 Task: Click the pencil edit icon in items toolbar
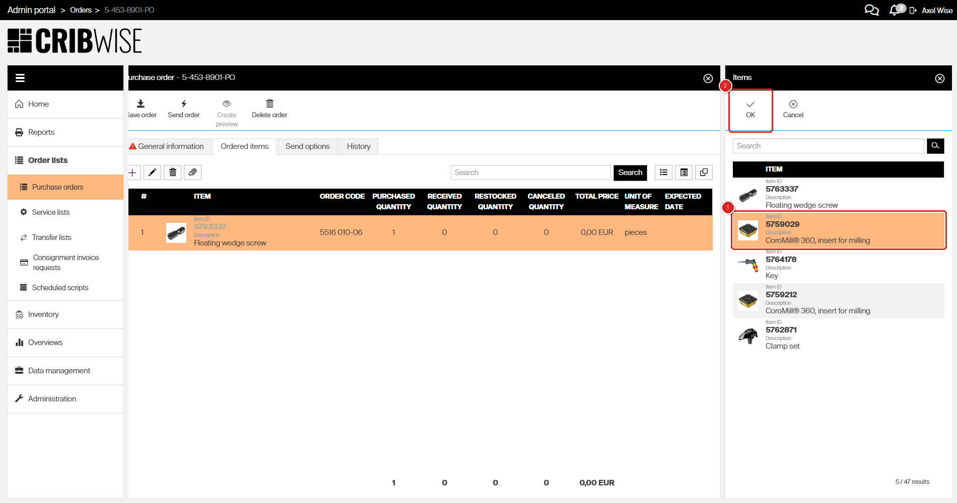point(152,173)
